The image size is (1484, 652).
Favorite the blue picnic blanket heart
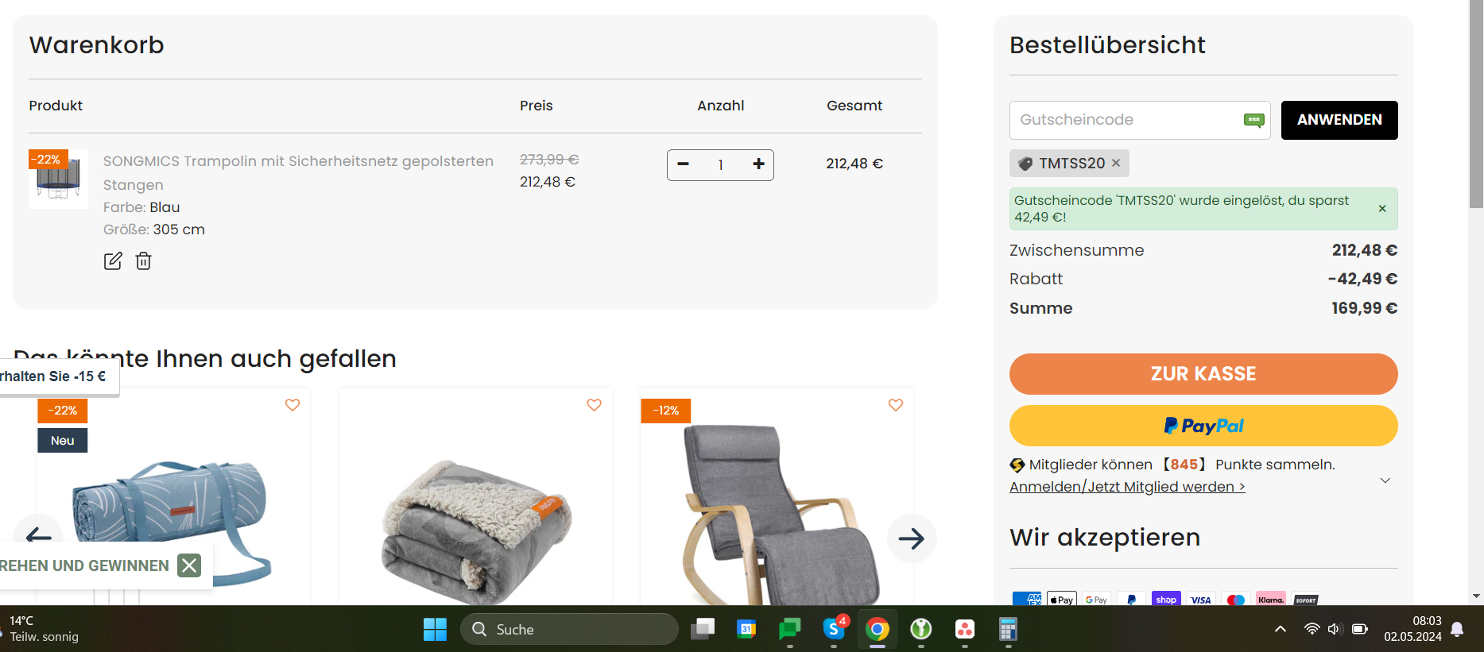point(293,405)
